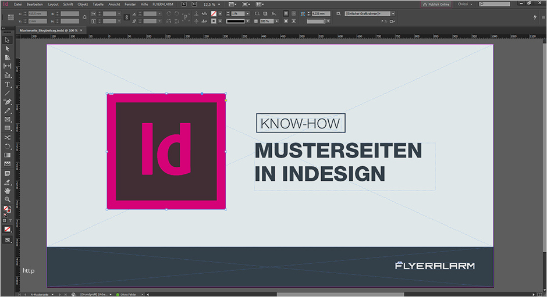The image size is (547, 297).
Task: Select the Selection arrow tool
Action: point(8,40)
